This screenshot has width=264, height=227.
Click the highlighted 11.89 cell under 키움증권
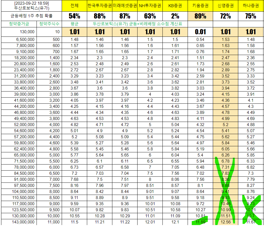tap(200, 222)
